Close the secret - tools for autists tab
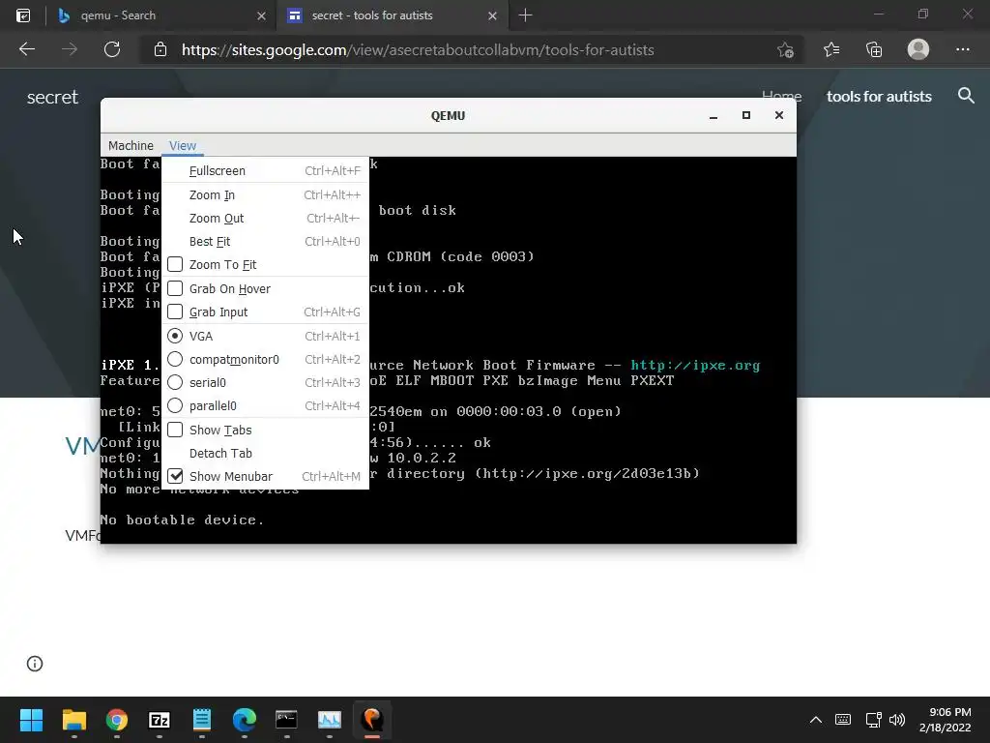The height and width of the screenshot is (743, 990). pyautogui.click(x=492, y=15)
